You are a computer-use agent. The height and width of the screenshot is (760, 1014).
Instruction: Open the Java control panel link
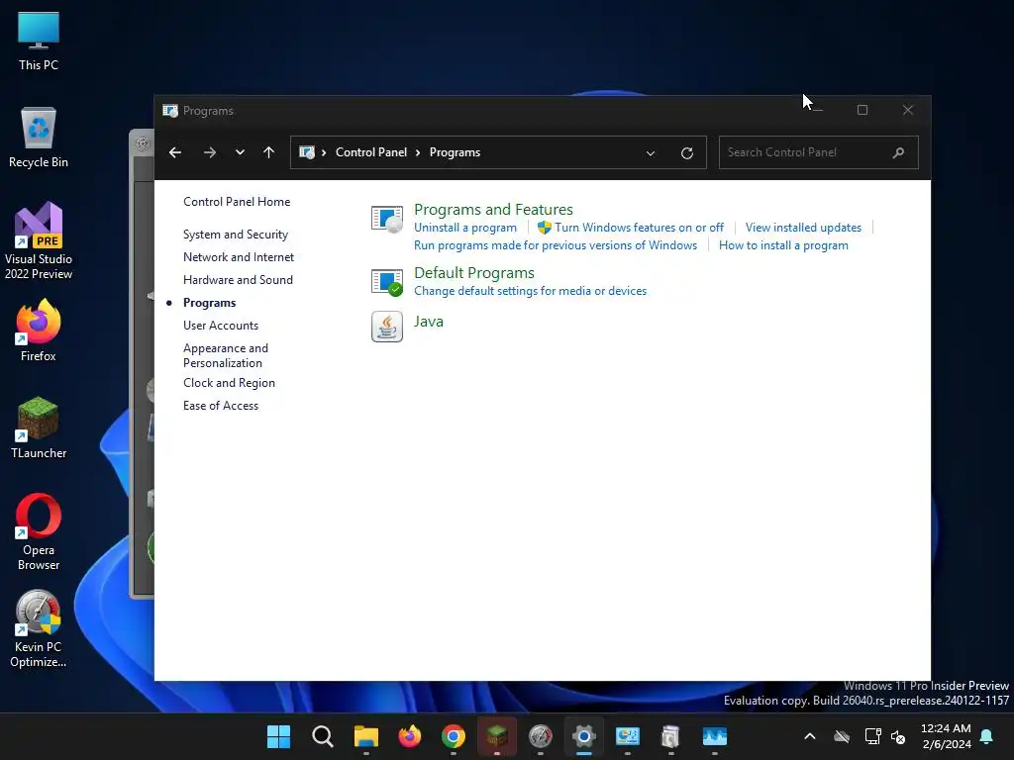coord(429,322)
